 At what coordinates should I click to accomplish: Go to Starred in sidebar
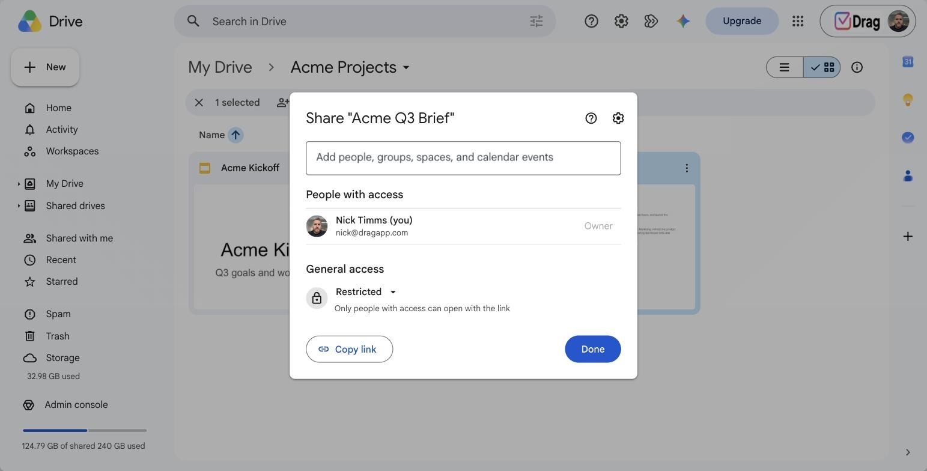pos(62,282)
